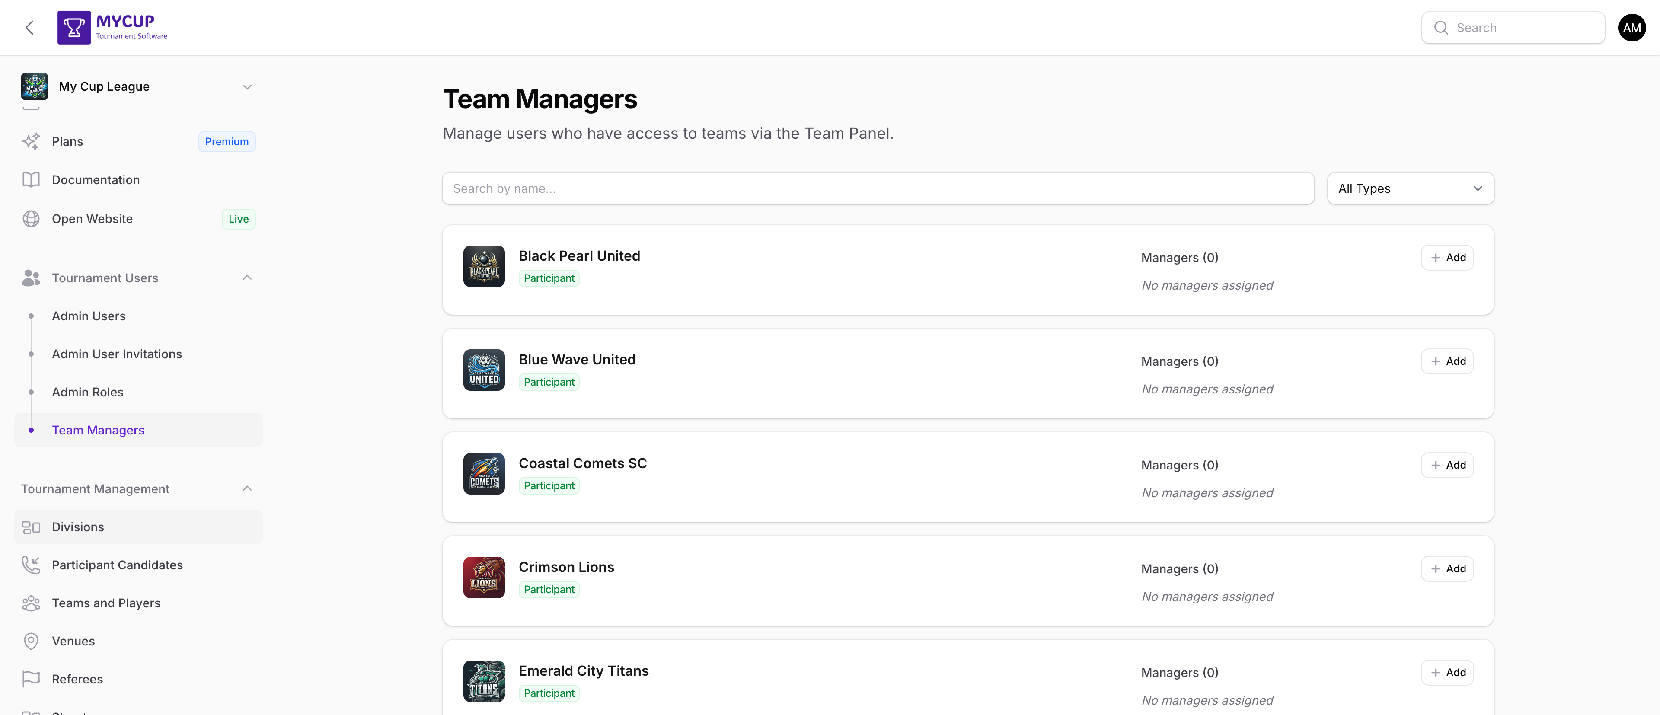Screen dimensions: 1660x715
Task: Click Add next to Crimson Lions
Action: tap(1447, 568)
